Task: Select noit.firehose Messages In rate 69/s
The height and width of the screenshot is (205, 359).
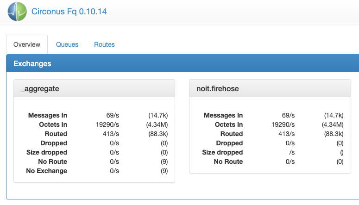Action: click(x=288, y=115)
